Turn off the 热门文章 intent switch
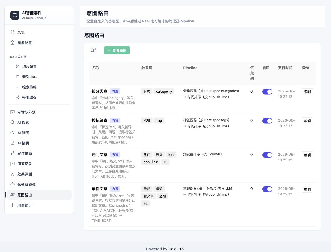 point(267,155)
